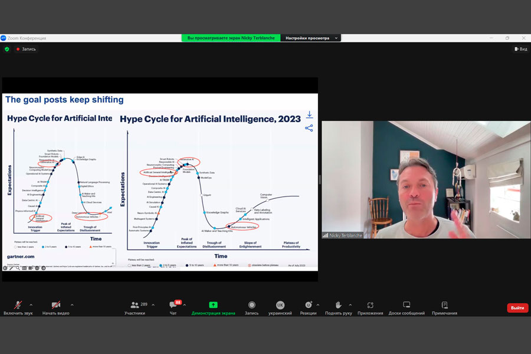This screenshot has width=531, height=354.
Task: Click The goal posts keep shifting slide title
Action: pyautogui.click(x=64, y=100)
